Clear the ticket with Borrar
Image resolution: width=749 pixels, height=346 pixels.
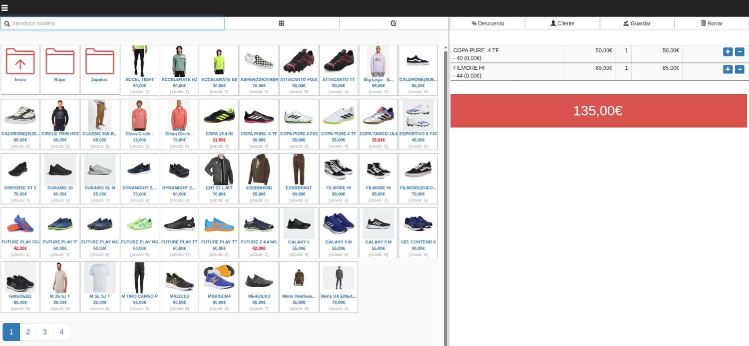712,23
